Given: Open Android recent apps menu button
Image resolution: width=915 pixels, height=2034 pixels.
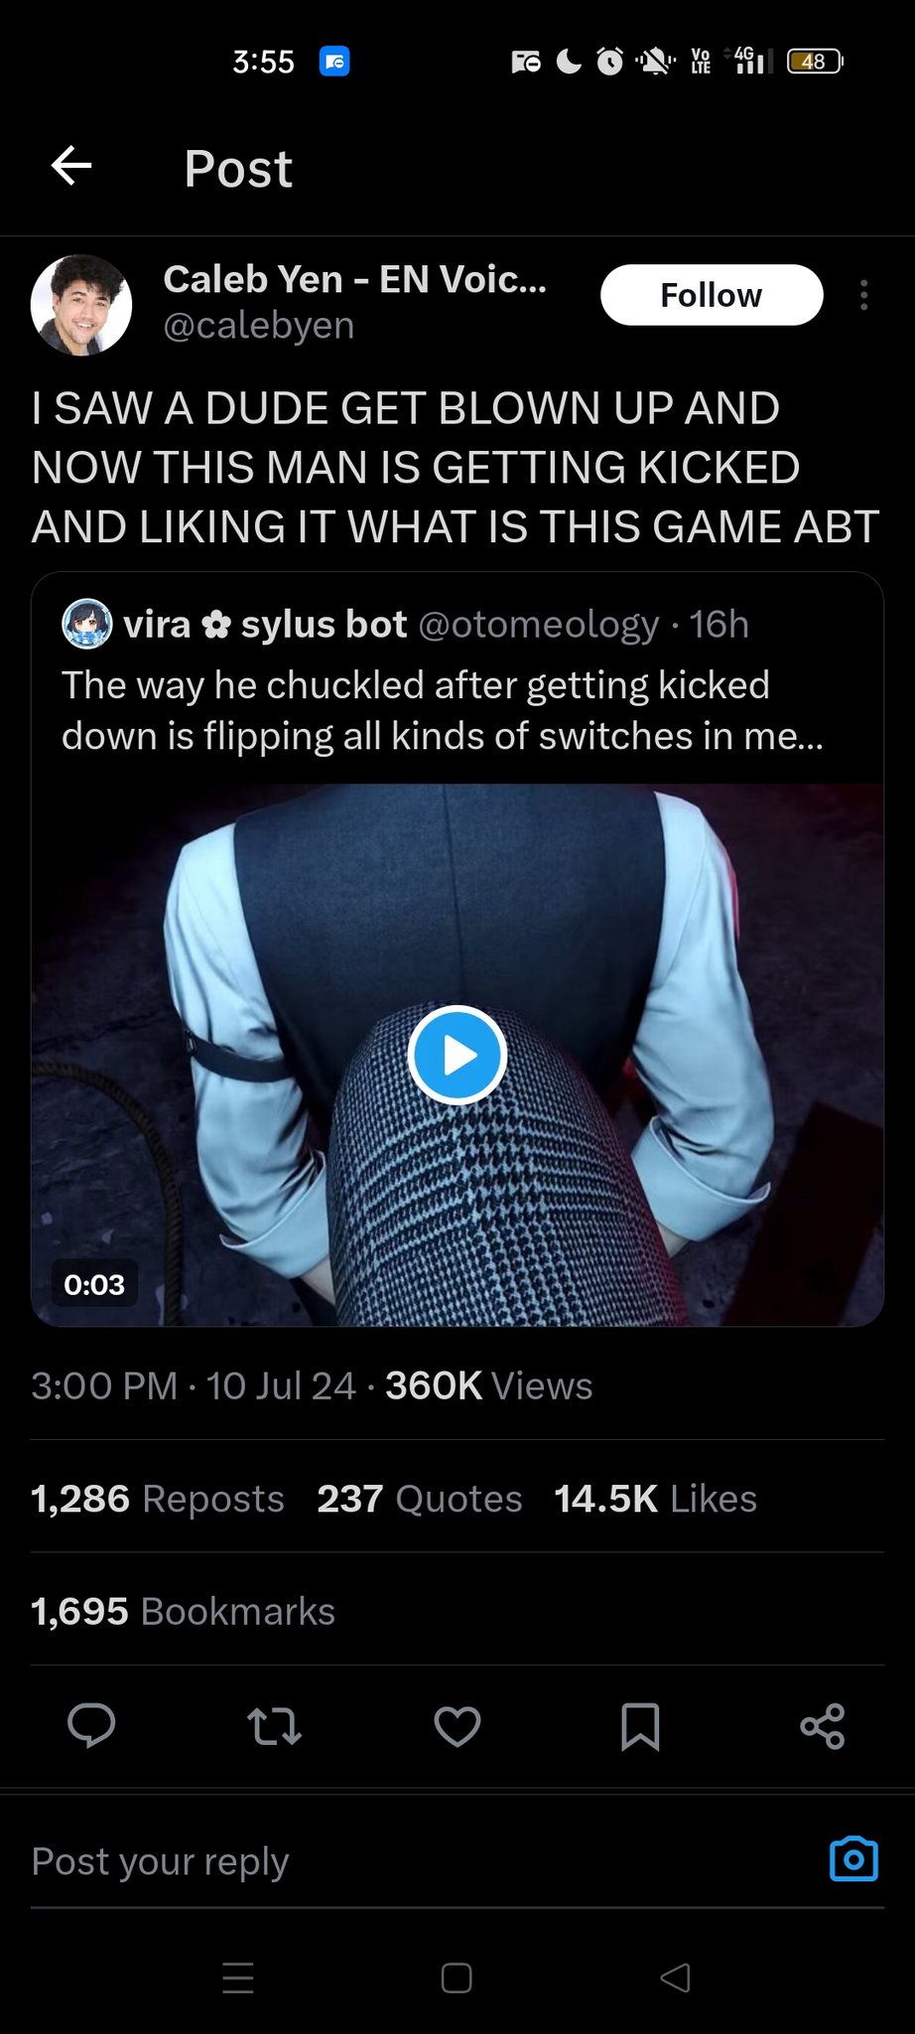Looking at the screenshot, I should [x=238, y=1978].
